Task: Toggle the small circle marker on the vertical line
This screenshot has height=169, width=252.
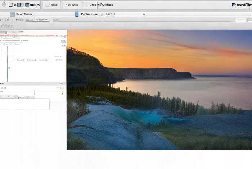Action: [9, 68]
